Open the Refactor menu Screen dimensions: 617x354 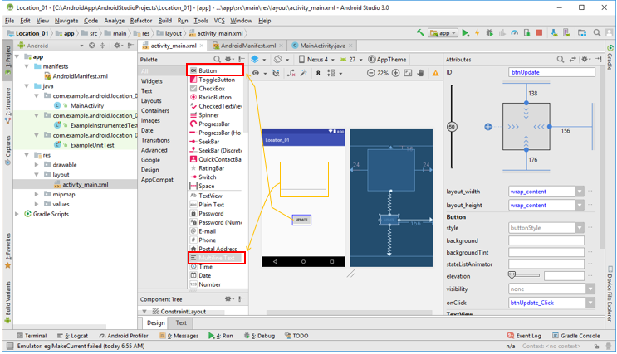click(x=141, y=21)
